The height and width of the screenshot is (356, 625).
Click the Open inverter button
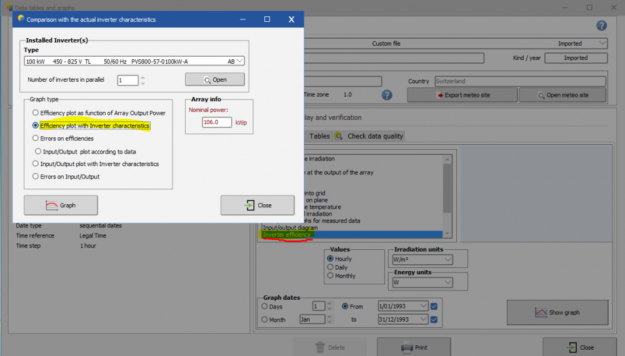pos(214,80)
